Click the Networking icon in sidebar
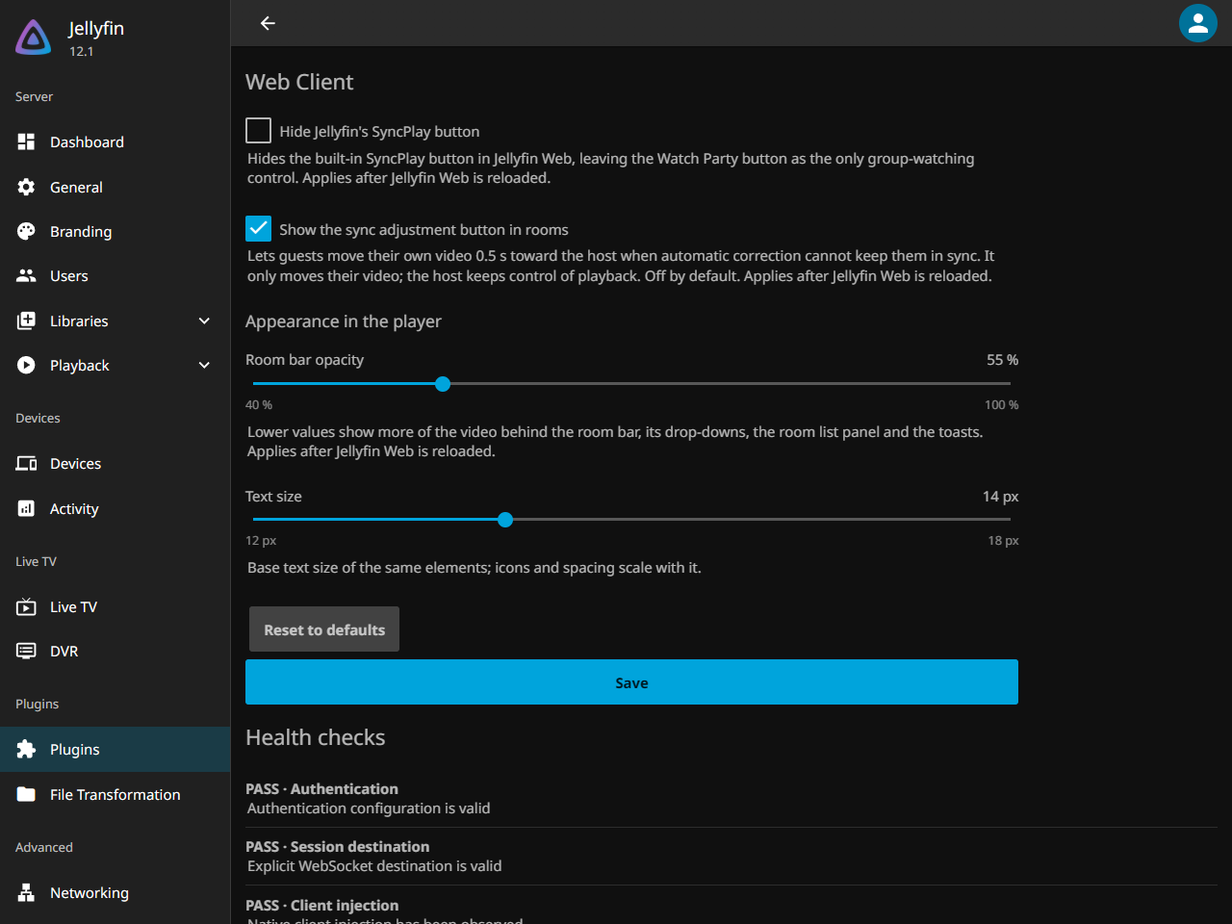 point(26,892)
